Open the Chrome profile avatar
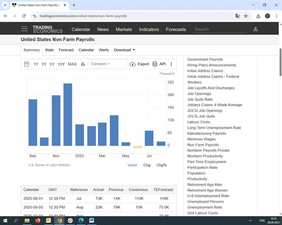 click(x=267, y=16)
